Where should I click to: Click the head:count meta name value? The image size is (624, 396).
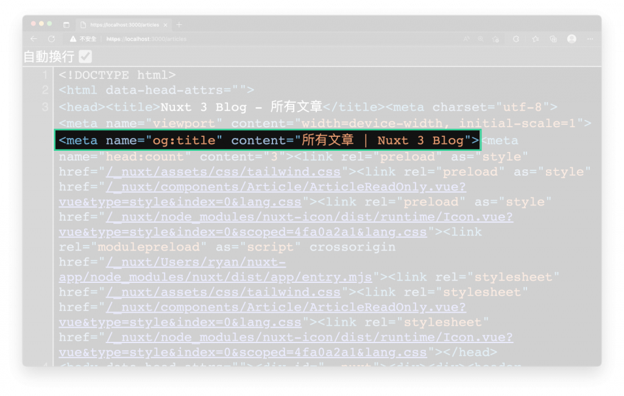(145, 156)
